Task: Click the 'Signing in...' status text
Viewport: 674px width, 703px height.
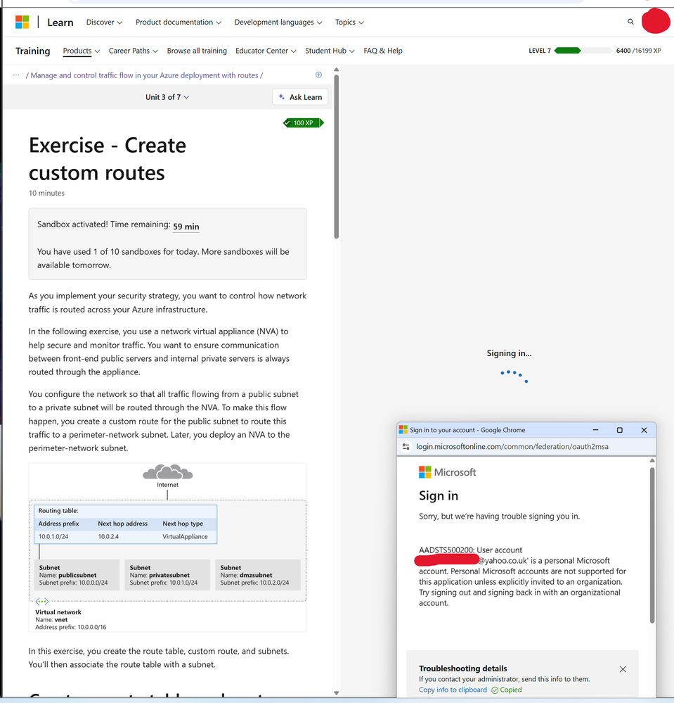Action: pos(510,353)
